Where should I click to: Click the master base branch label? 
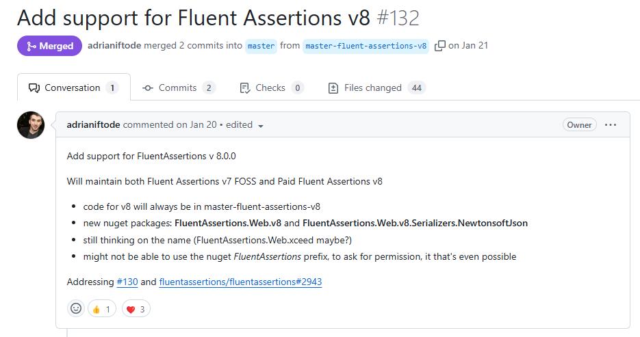pos(261,46)
